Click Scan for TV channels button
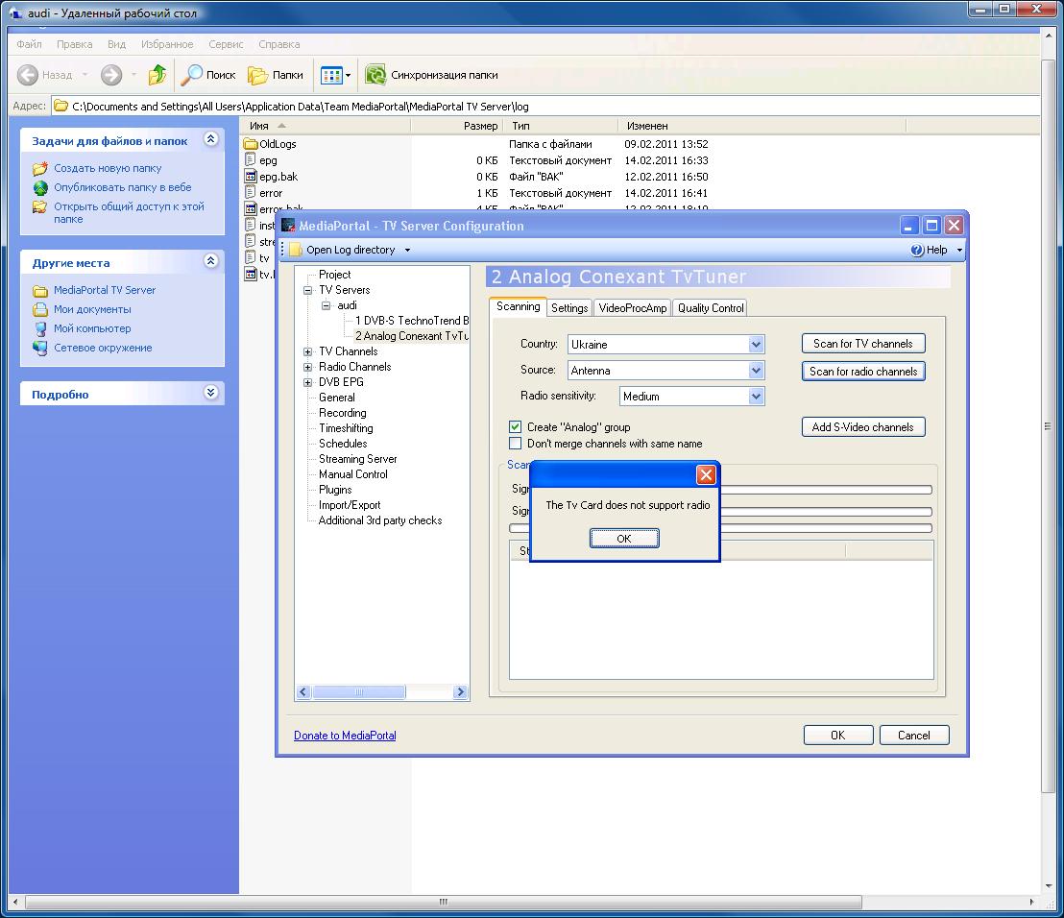 863,344
